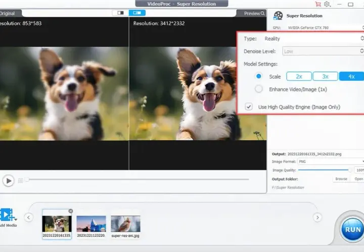Switch to single-pane view icon
The width and height of the screenshot is (364, 252).
click(x=120, y=13)
